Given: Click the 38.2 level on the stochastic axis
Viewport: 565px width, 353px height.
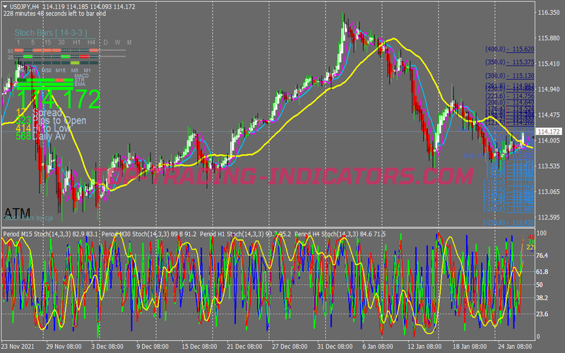Looking at the screenshot, I should [542, 298].
